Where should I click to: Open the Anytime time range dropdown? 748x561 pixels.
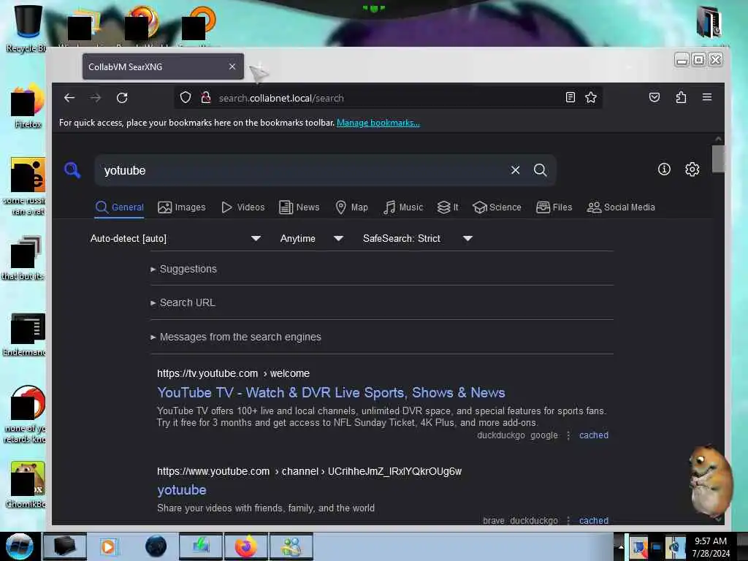tap(311, 239)
